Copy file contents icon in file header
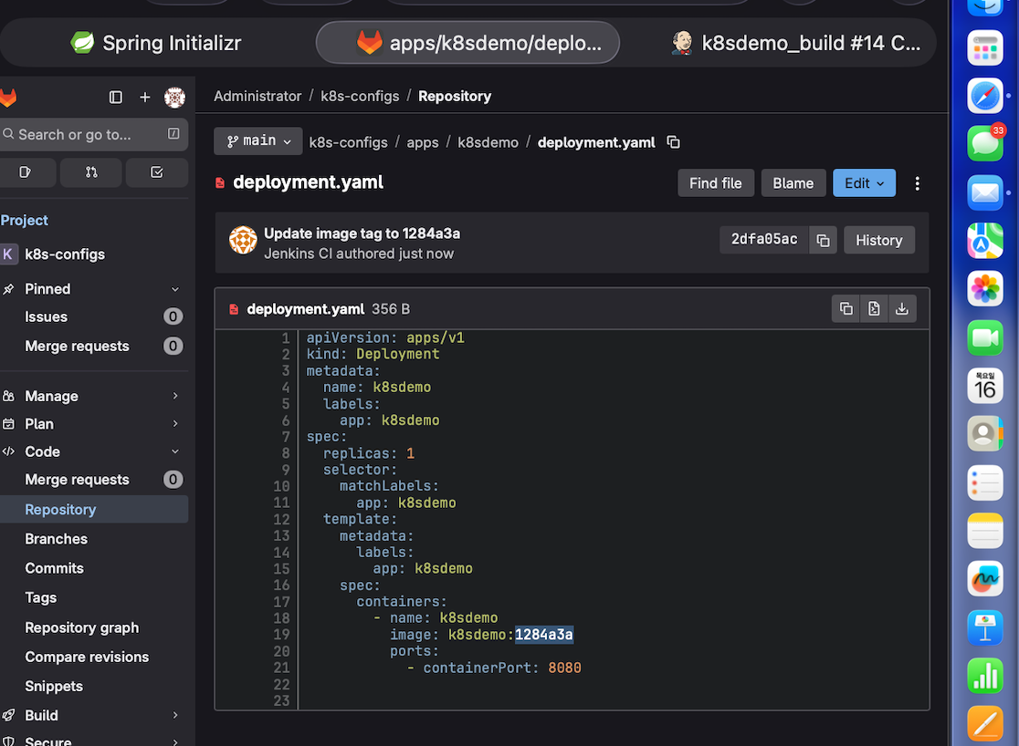The width and height of the screenshot is (1019, 746). point(846,309)
